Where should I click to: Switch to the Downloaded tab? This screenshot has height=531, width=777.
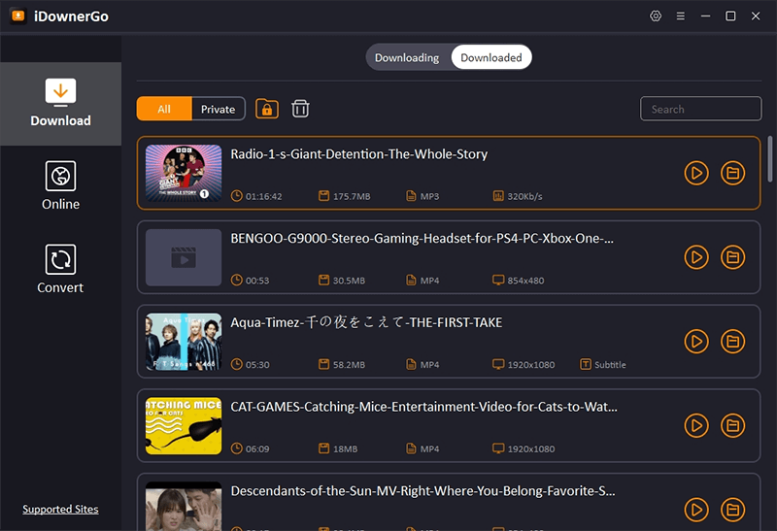click(491, 57)
